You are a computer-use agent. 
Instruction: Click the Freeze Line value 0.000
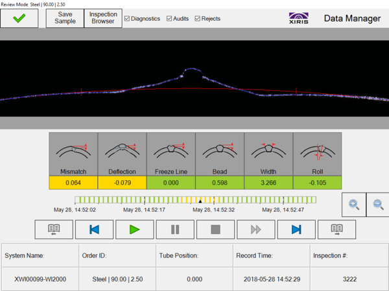(x=171, y=183)
